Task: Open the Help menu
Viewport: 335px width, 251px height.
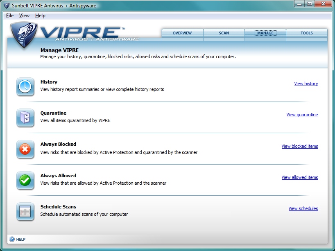Action: coord(40,16)
